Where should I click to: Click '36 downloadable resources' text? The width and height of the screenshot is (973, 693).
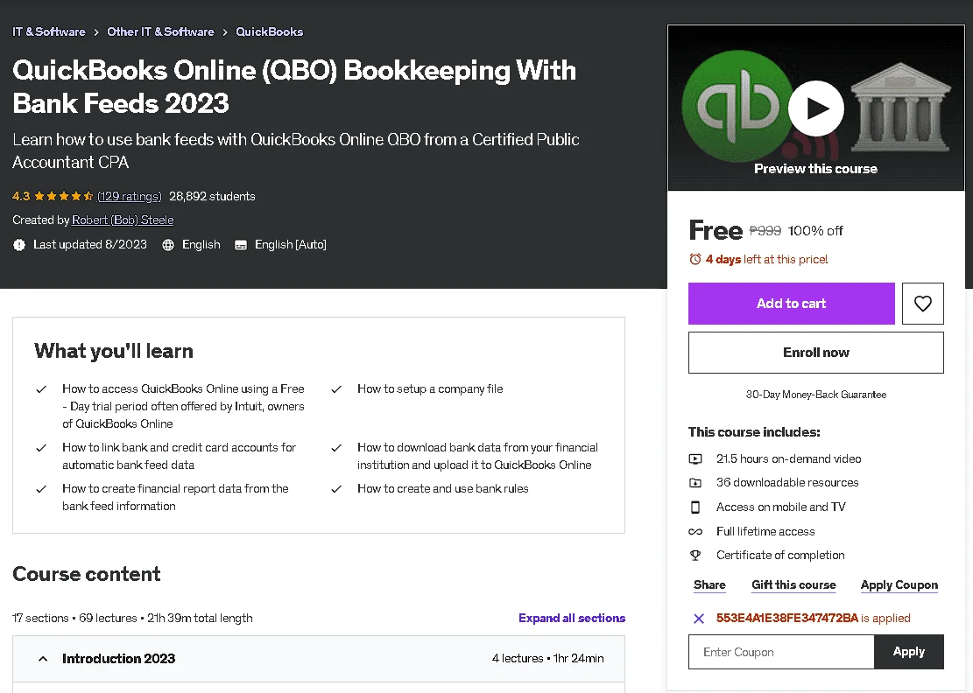tap(787, 482)
